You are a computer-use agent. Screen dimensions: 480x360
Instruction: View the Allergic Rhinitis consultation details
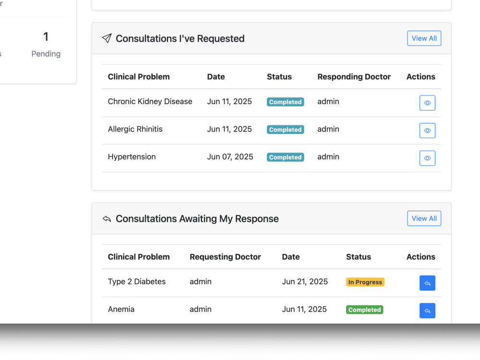pyautogui.click(x=427, y=131)
